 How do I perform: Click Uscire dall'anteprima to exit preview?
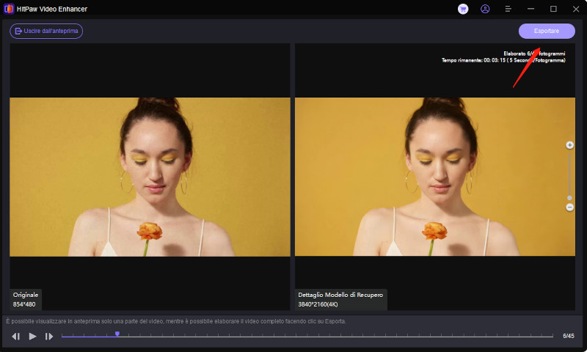coord(46,31)
